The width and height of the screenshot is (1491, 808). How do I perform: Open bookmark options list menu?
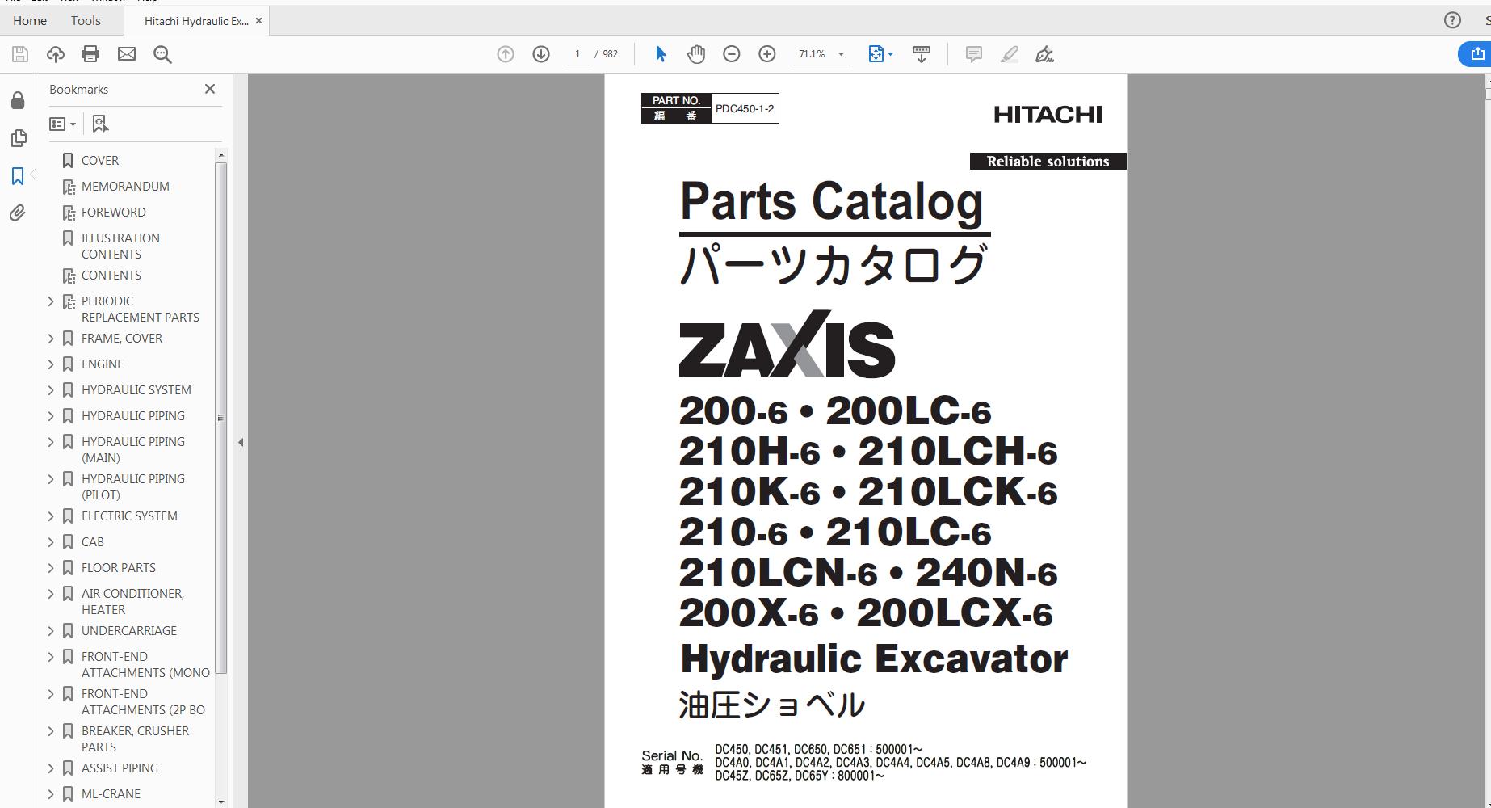(63, 124)
